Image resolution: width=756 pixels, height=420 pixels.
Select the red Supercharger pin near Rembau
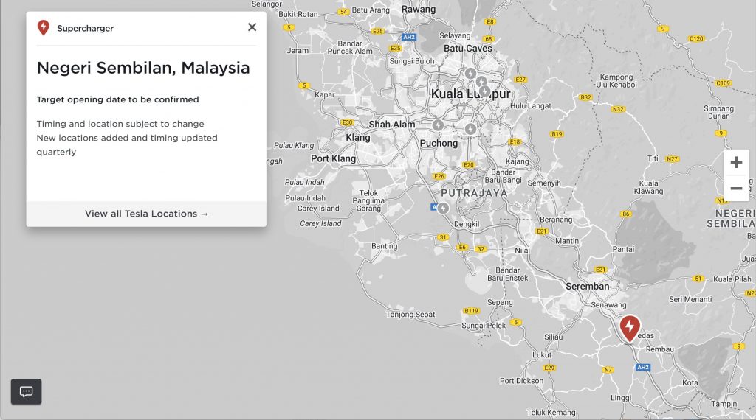(630, 329)
